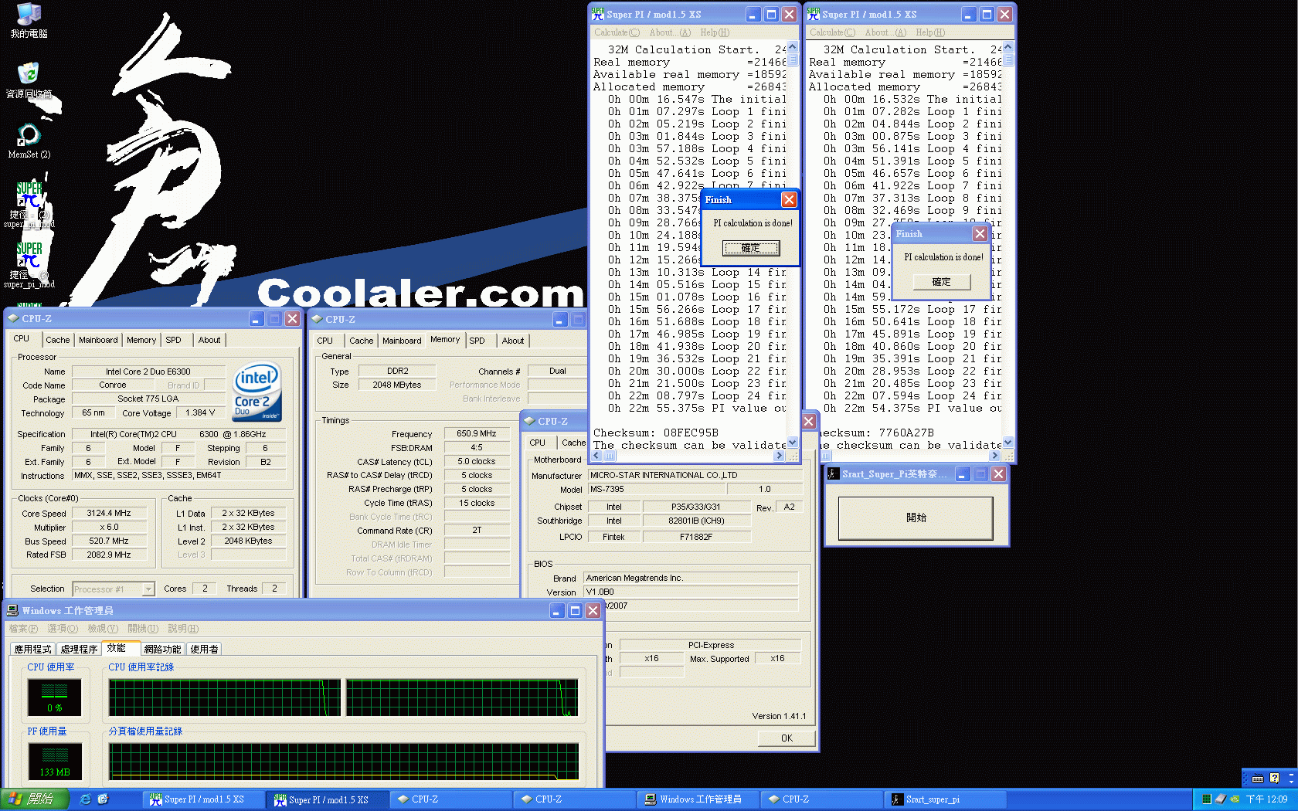Open the My Computer desktop icon
1298x811 pixels.
click(x=29, y=20)
